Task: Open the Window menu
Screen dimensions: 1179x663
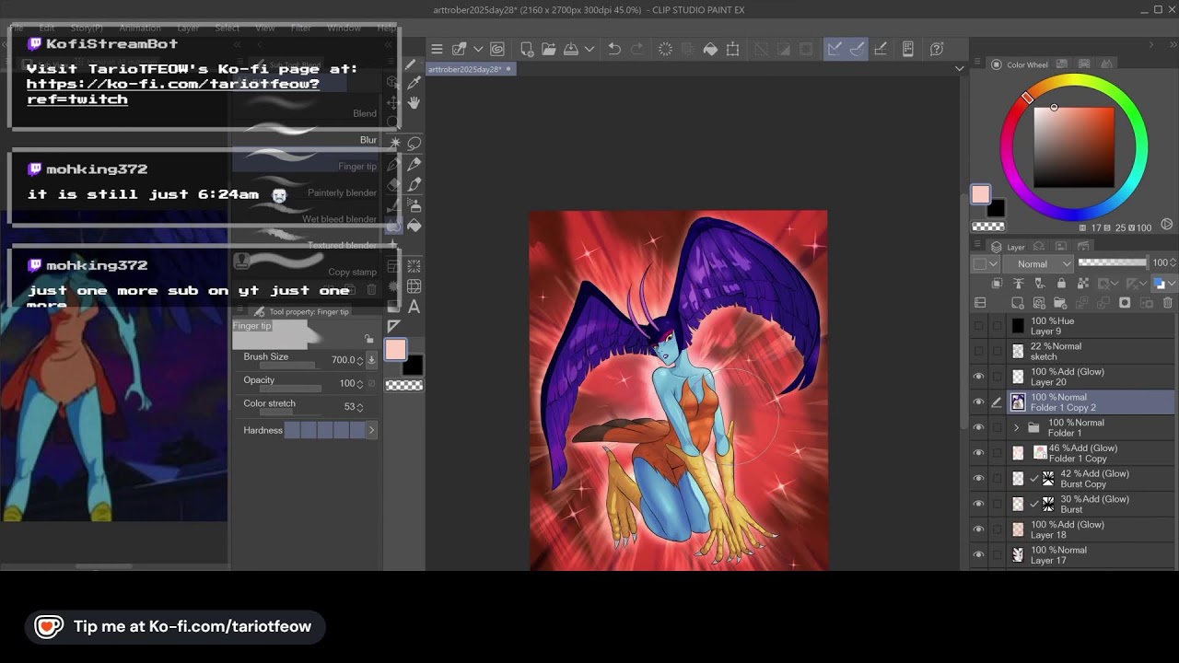Action: coord(344,28)
